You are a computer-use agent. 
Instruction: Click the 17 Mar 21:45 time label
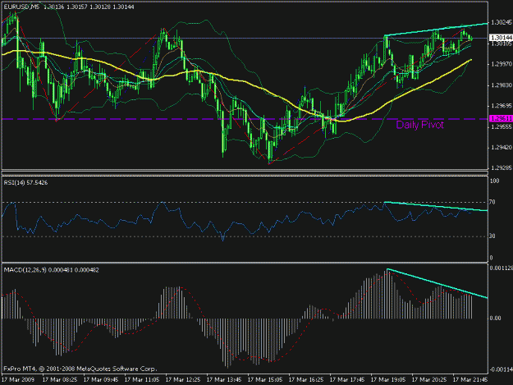point(470,380)
